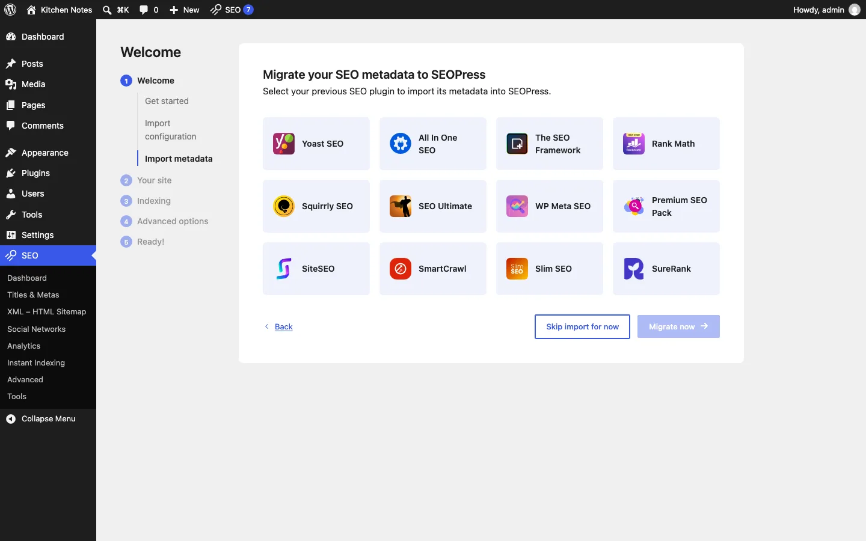This screenshot has width=866, height=541.
Task: Open Kitchen Notes site home icon
Action: click(31, 10)
